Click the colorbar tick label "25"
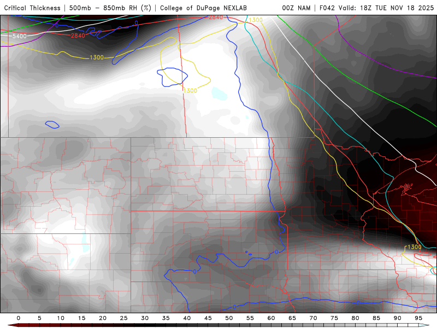Screen dimensions: 437x328 124,318
